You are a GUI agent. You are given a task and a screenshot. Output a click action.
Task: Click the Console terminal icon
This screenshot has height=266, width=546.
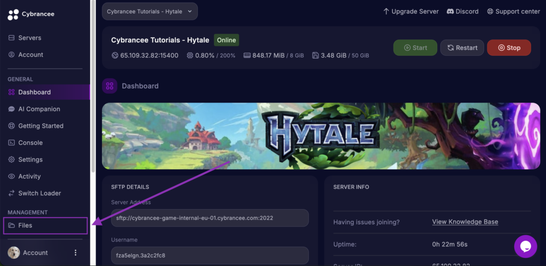[x=12, y=143]
